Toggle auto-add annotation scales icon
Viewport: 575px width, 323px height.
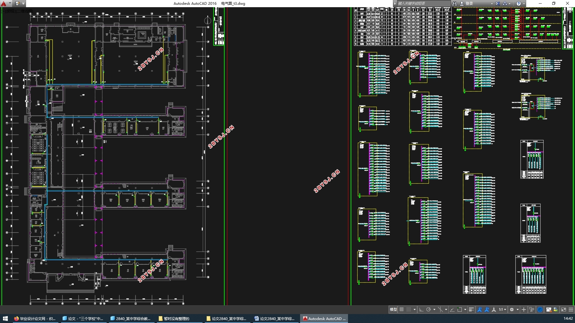(487, 310)
